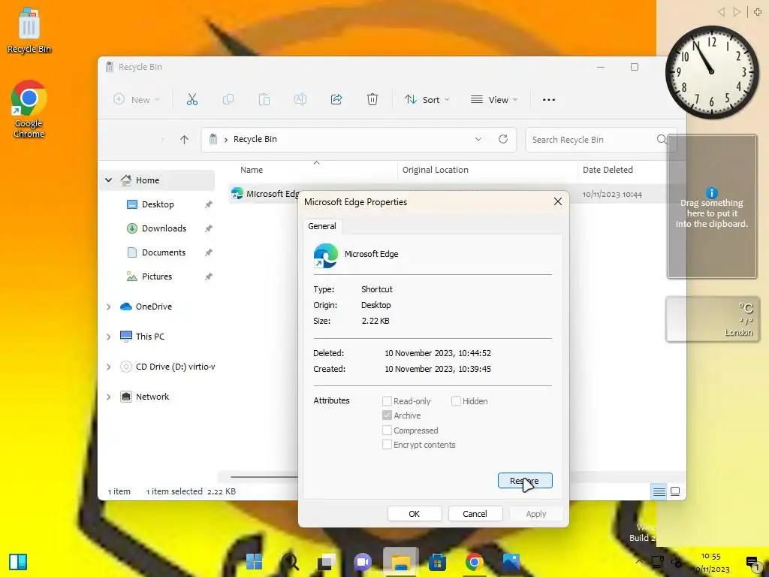Click the add gadget plus icon
Viewport: 769px width, 577px height.
[x=758, y=11]
